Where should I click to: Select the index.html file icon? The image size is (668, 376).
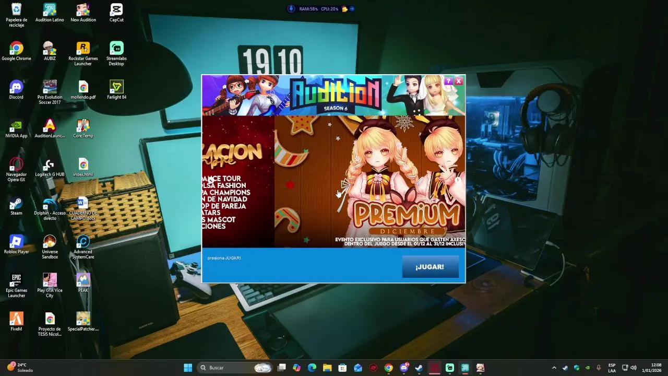pos(83,167)
